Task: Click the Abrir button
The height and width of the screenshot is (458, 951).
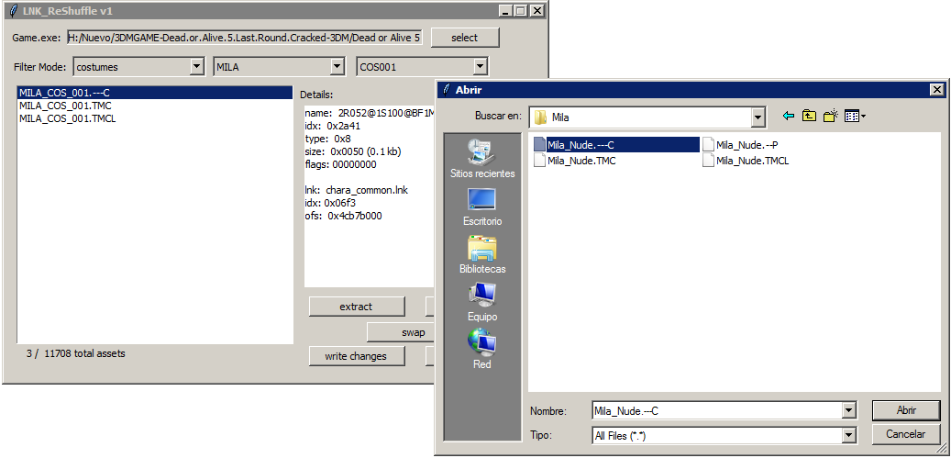Action: (x=905, y=410)
